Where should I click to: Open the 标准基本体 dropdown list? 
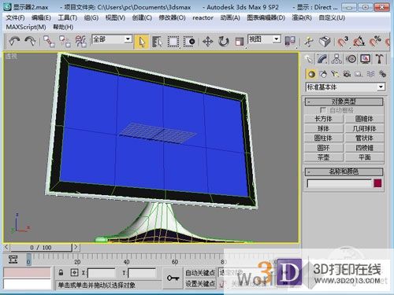tap(345, 87)
